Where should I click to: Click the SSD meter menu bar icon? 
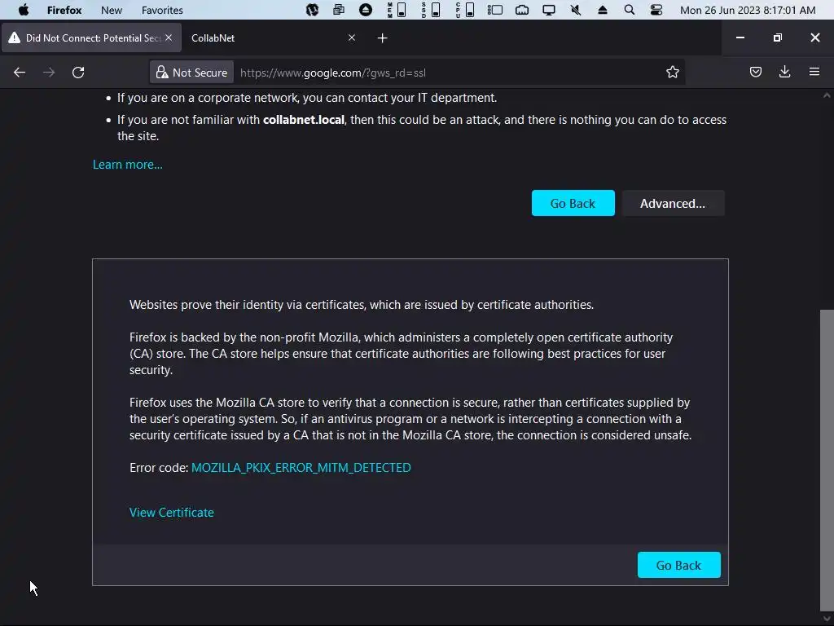[x=430, y=10]
